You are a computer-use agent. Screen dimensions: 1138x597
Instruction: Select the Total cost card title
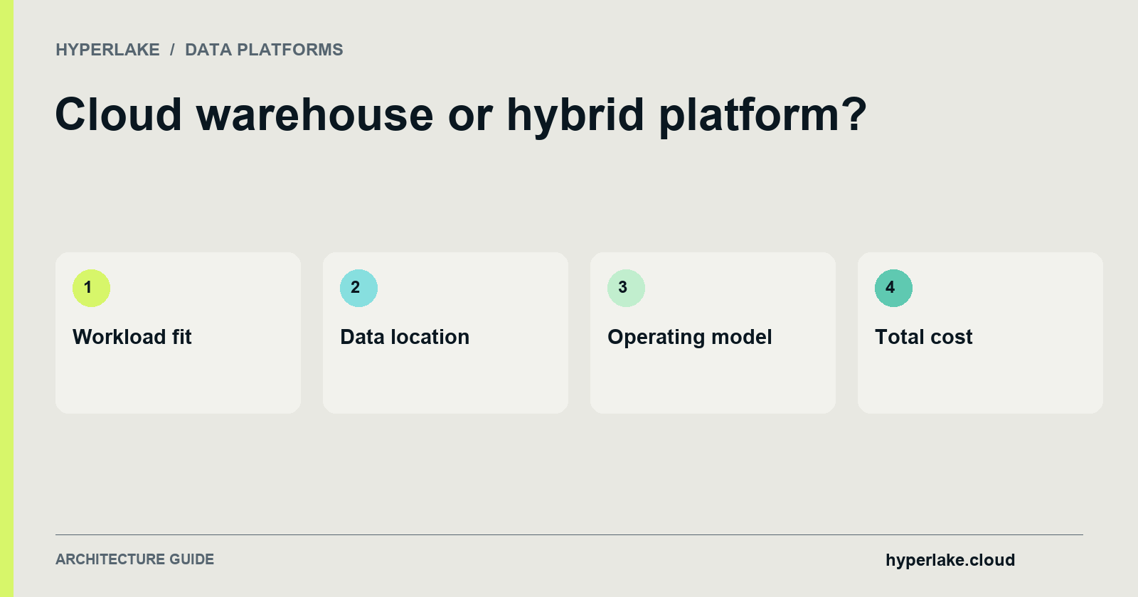click(x=923, y=337)
